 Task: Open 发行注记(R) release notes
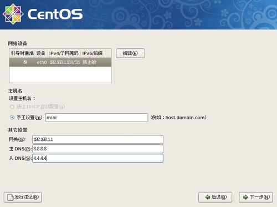click(23, 197)
